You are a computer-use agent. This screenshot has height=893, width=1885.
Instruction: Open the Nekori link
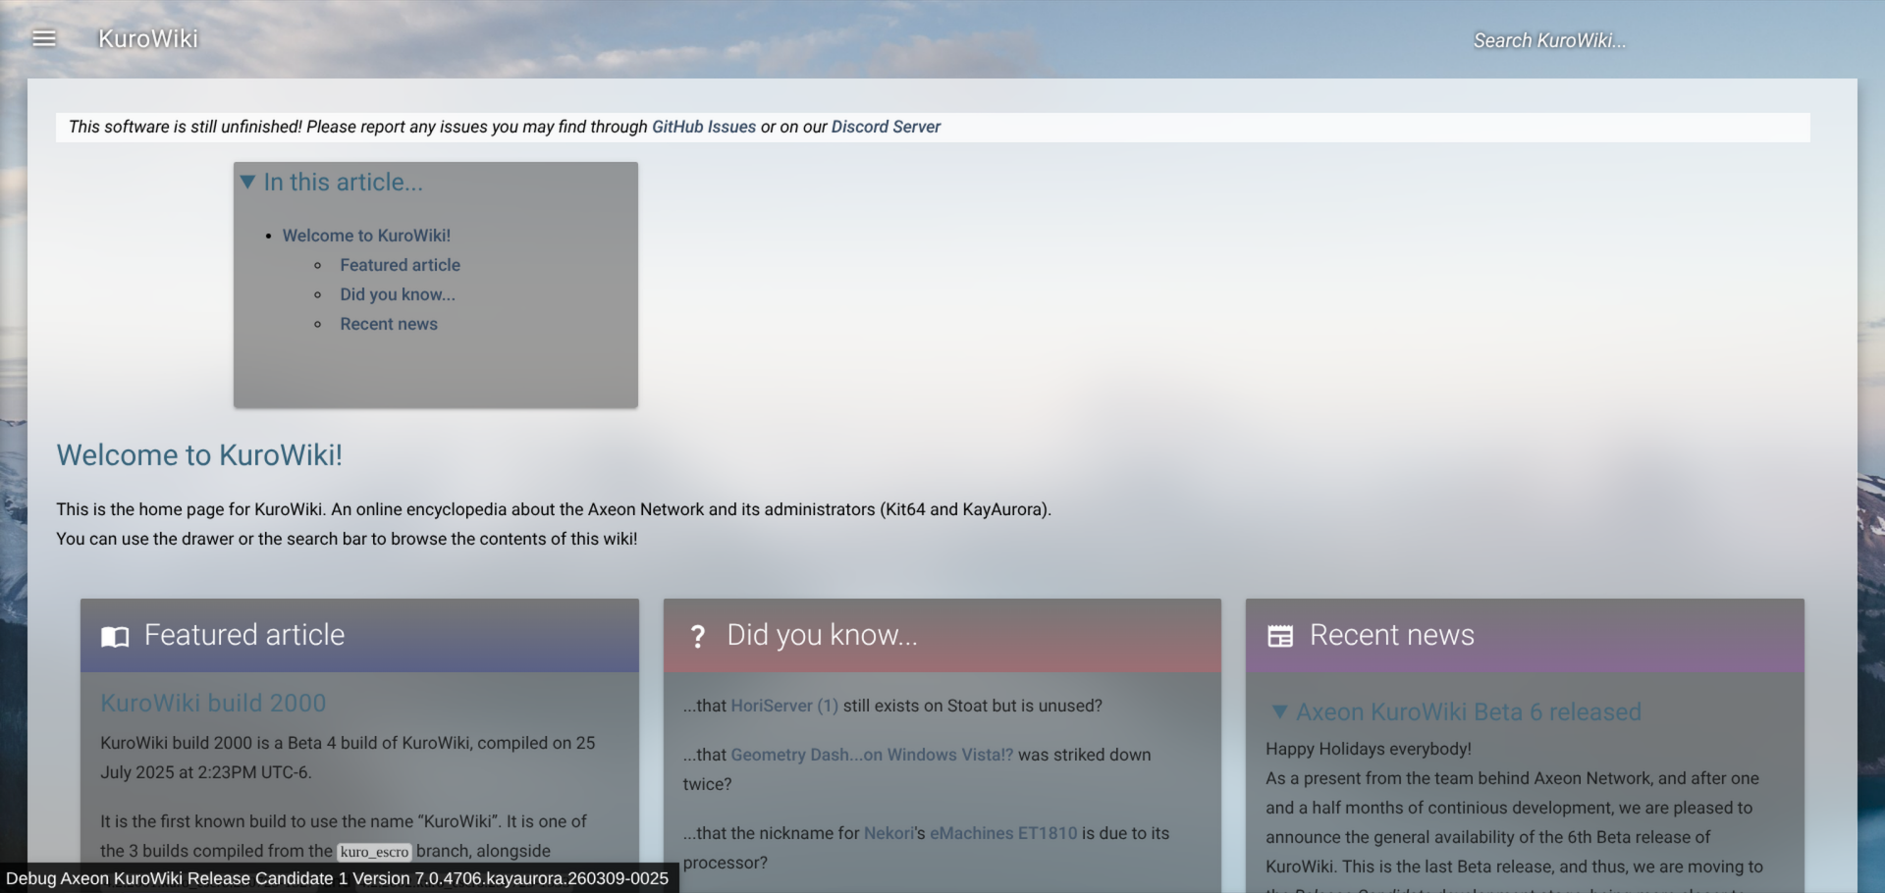pyautogui.click(x=889, y=833)
